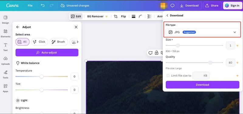
Task: Click the crown icon beside Quality
Action: (238, 63)
